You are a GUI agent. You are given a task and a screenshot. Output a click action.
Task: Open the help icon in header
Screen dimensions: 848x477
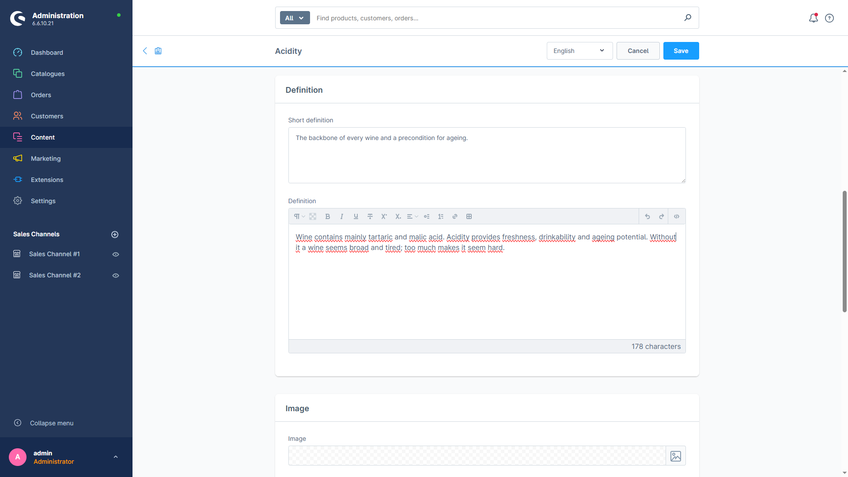click(829, 18)
